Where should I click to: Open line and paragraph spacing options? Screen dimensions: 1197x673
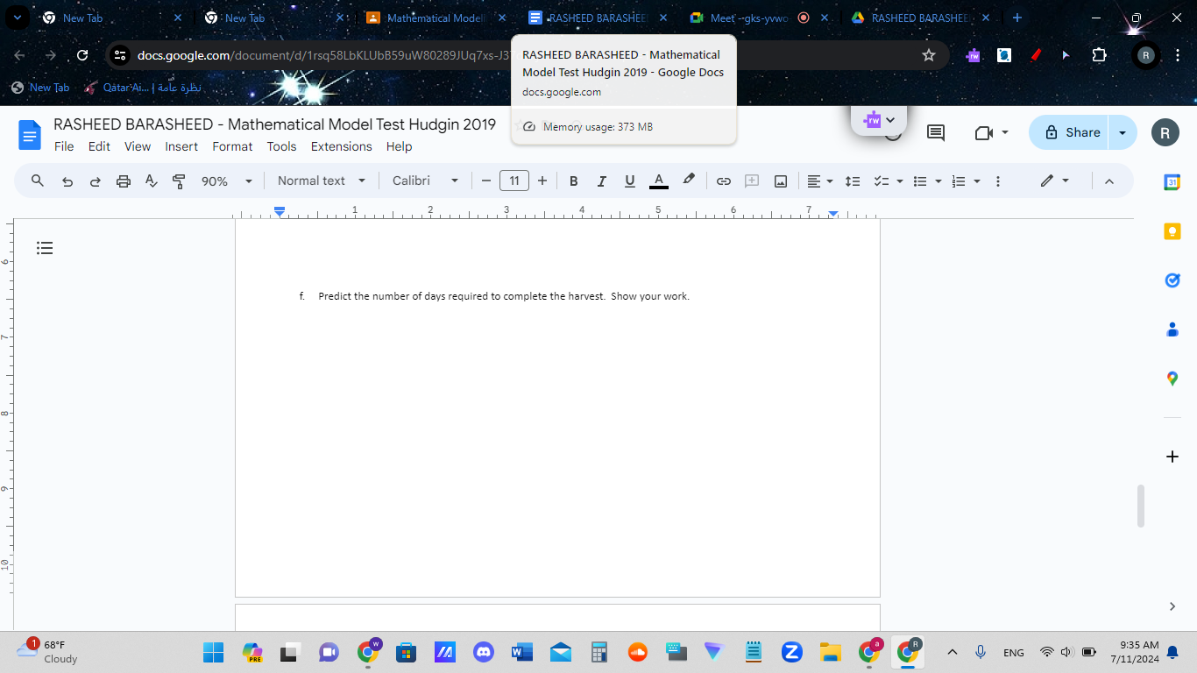click(x=853, y=181)
